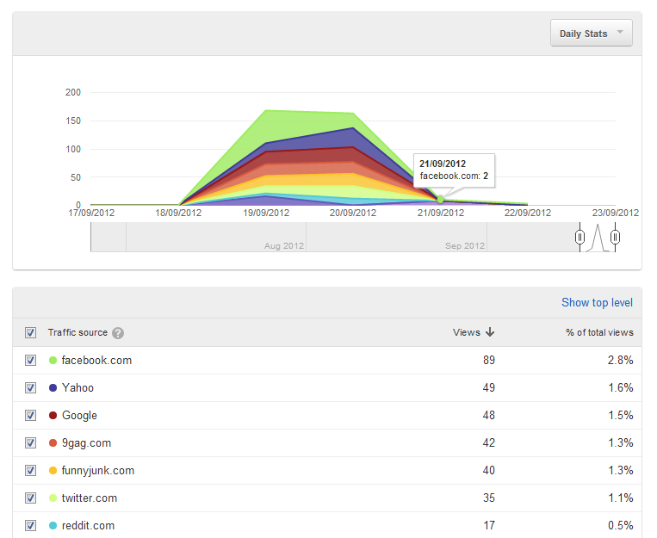Click the 20/09/2012 axis date label

tap(353, 213)
